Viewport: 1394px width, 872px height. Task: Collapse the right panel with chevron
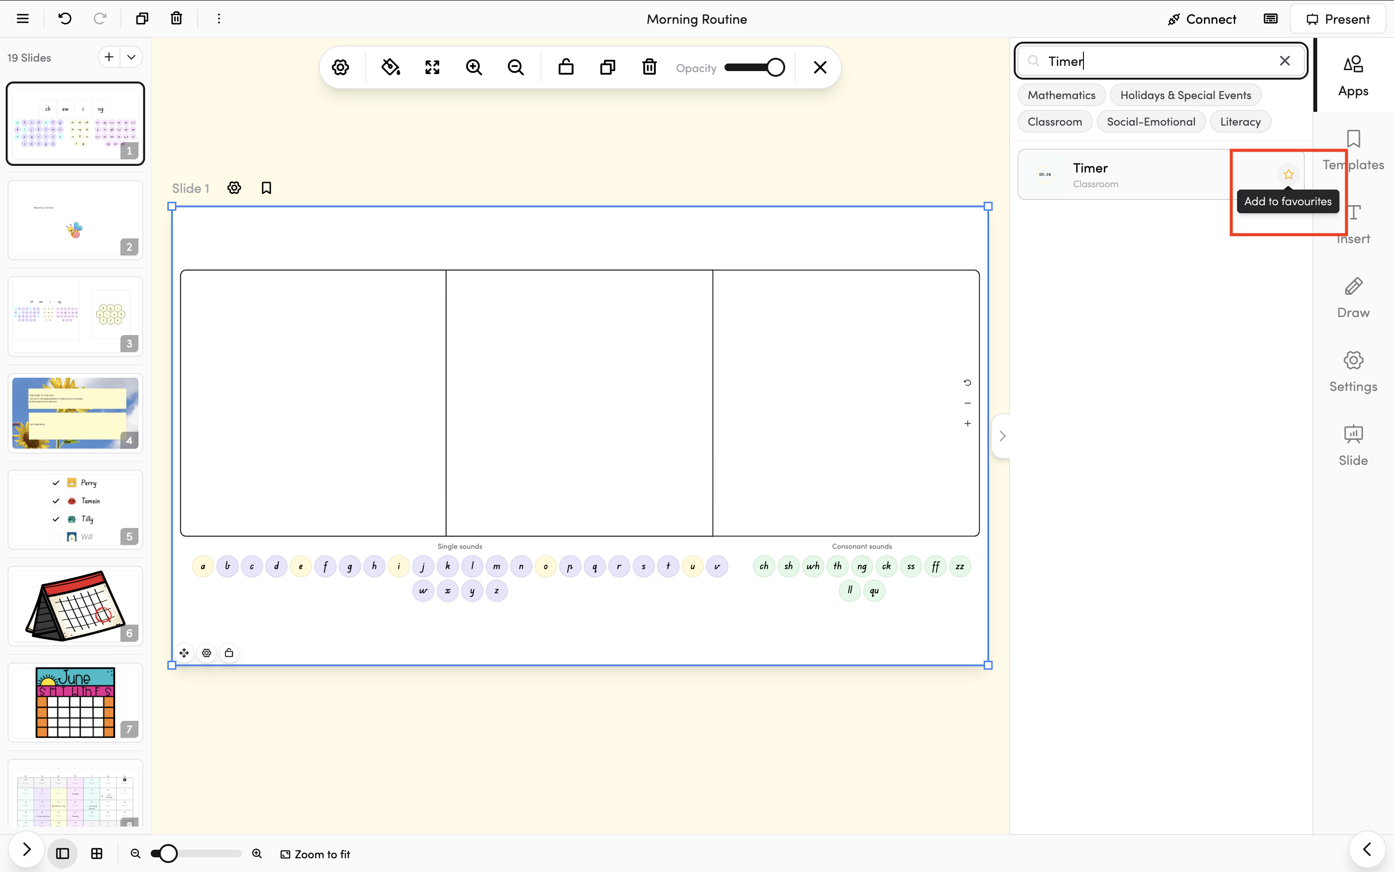tap(1002, 436)
